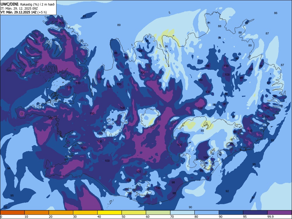Select the dark indigo 95–99.9 legend swatch
Viewport: 292px width, 219px height.
[255, 213]
